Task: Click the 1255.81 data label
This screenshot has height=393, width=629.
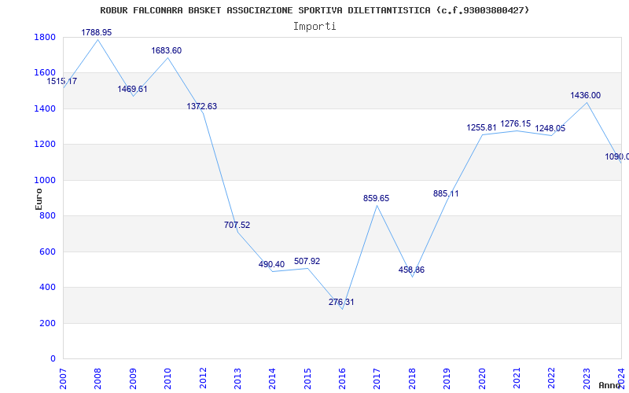Action: [x=482, y=127]
